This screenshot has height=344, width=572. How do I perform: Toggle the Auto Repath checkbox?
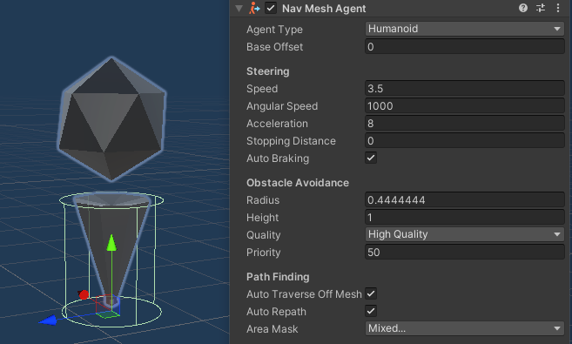click(371, 311)
